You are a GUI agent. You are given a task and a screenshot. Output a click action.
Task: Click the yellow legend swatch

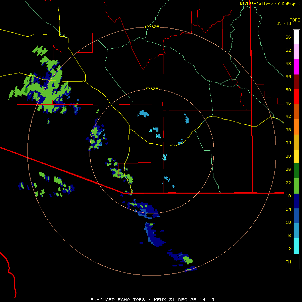tap(296, 156)
